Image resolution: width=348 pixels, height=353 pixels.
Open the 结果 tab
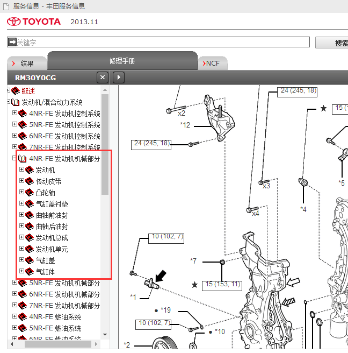point(27,63)
